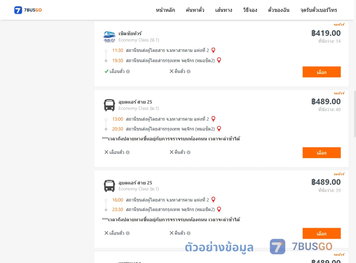Open the จุดรับตั๋วเบอร์โทร menu item
The image size is (356, 263).
pyautogui.click(x=318, y=10)
